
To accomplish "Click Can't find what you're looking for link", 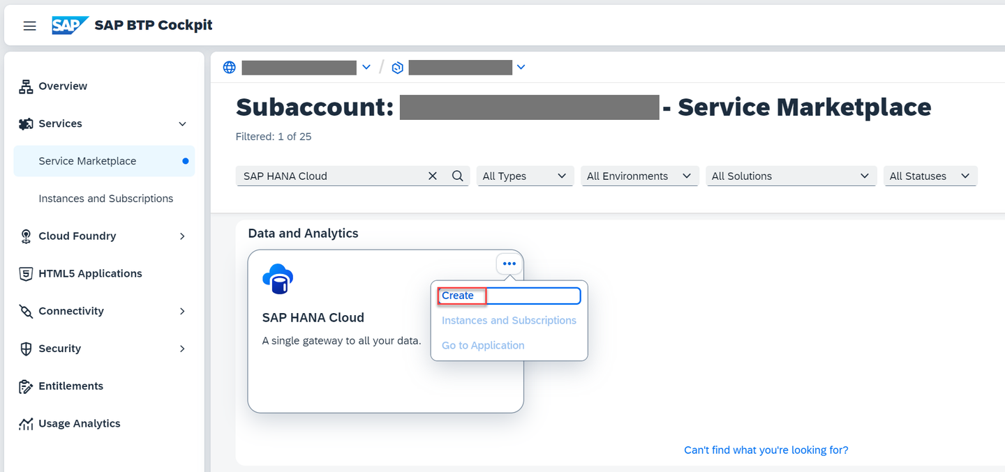I will (x=766, y=450).
